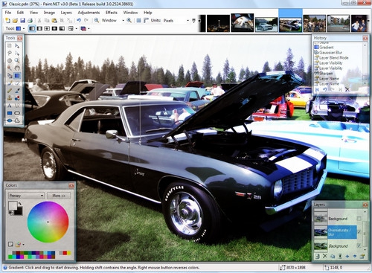Select the Magic Wand tool
372x273 pixels.
[10, 68]
